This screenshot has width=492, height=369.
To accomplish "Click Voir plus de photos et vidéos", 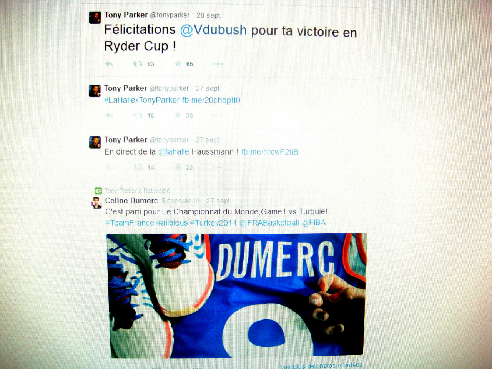I will [x=321, y=366].
